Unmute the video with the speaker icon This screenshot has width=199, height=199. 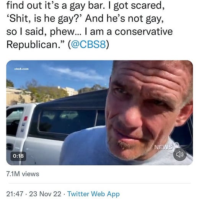pos(180,154)
